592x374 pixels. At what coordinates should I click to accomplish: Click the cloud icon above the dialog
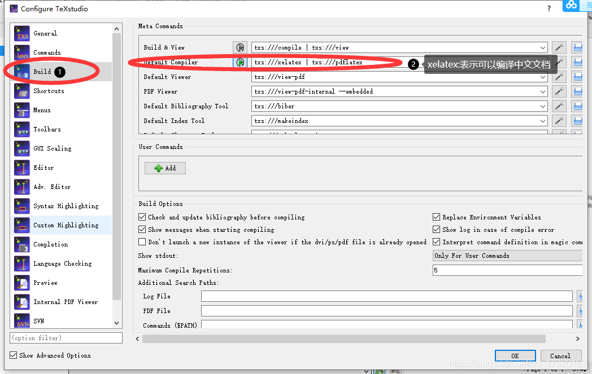click(x=572, y=5)
